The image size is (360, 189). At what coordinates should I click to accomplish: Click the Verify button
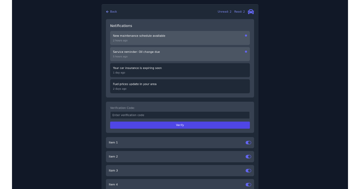(180, 125)
